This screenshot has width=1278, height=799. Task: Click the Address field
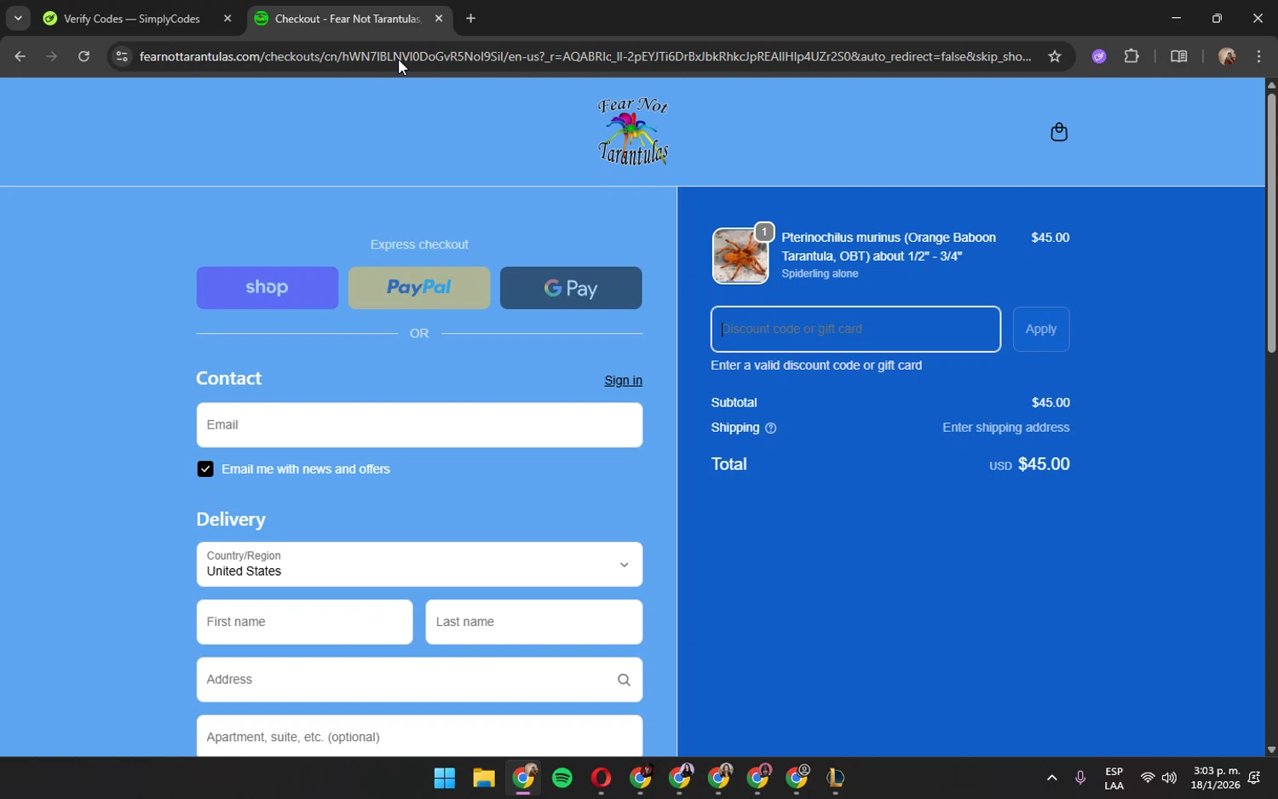419,680
